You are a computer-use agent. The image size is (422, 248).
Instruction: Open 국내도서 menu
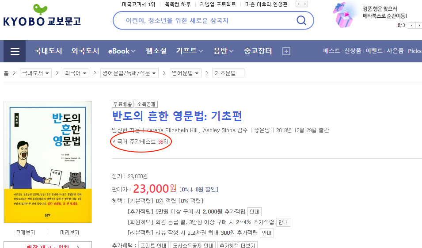click(x=48, y=51)
